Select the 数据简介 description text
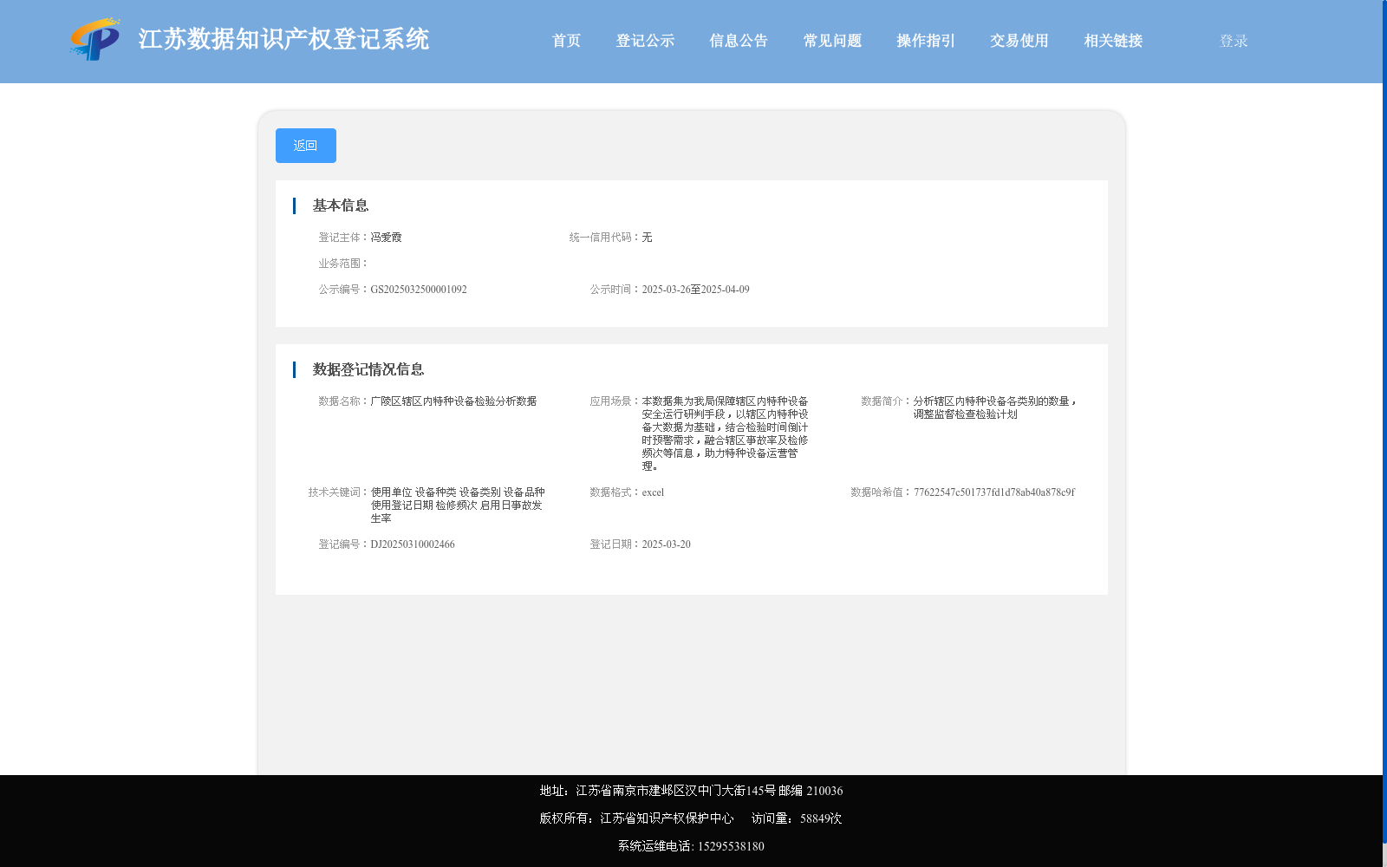Screen dimensions: 1387x867 tap(994, 407)
